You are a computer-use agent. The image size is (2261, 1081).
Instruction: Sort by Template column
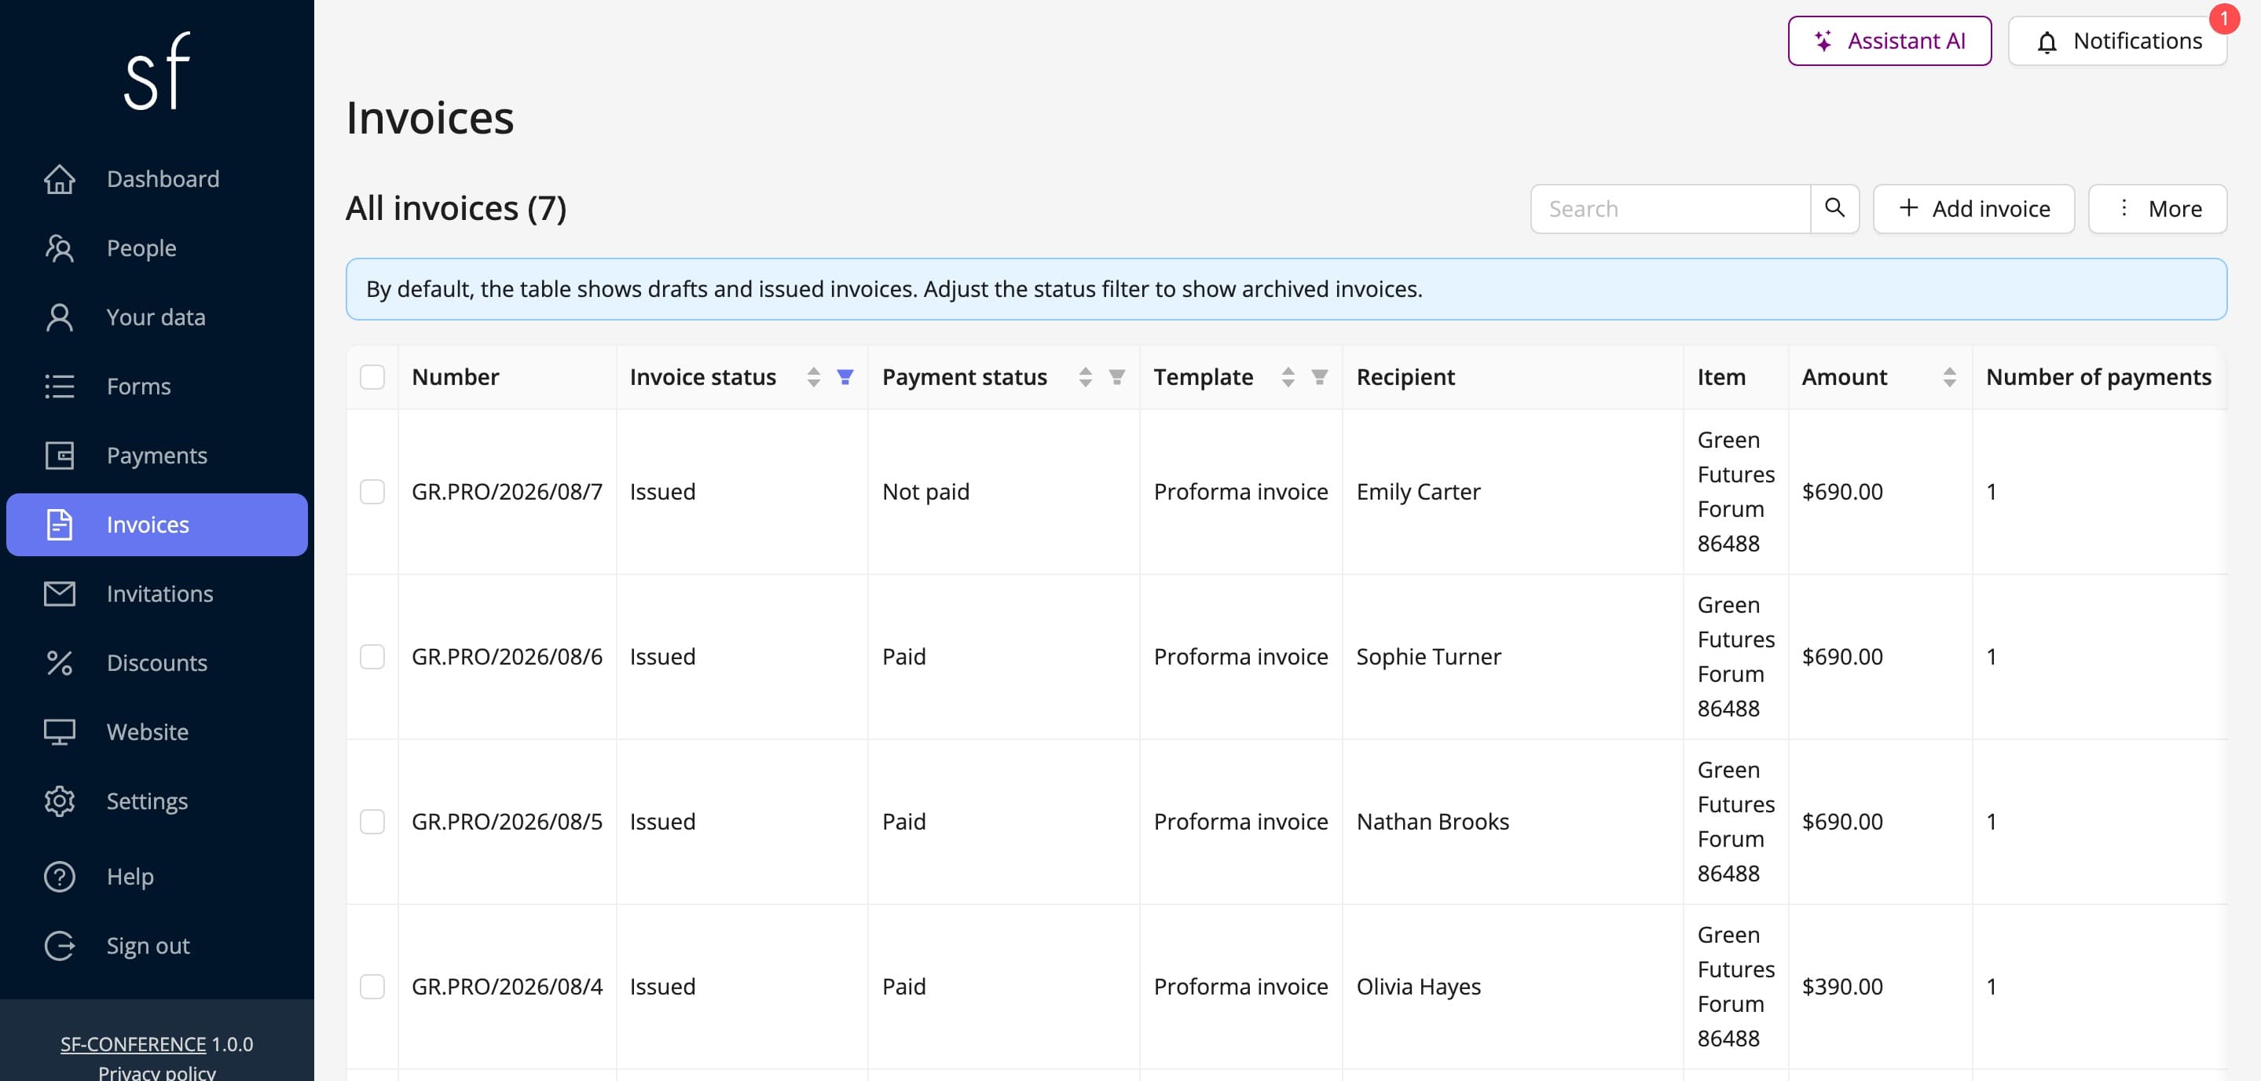click(1288, 376)
